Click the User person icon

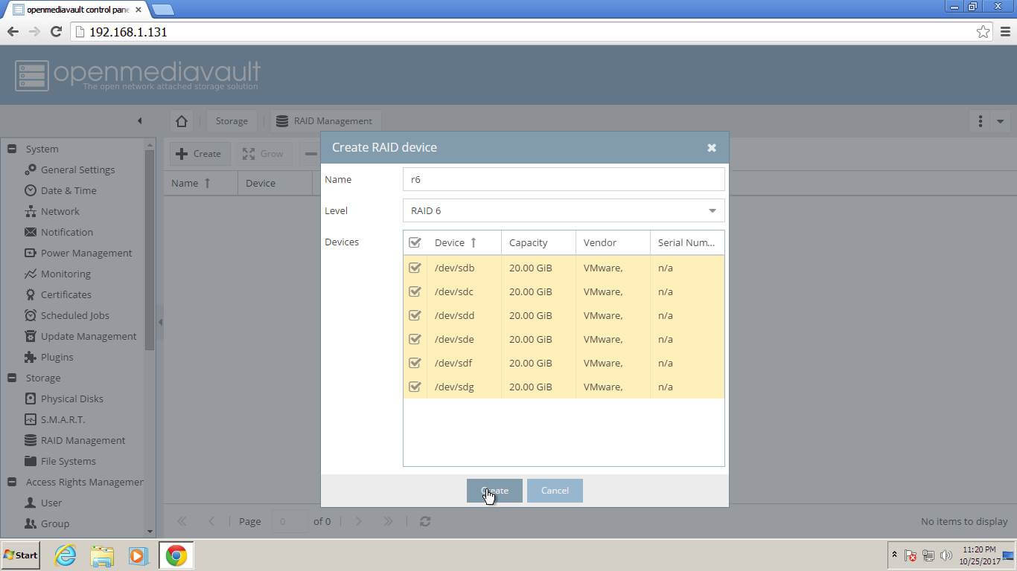click(x=31, y=503)
